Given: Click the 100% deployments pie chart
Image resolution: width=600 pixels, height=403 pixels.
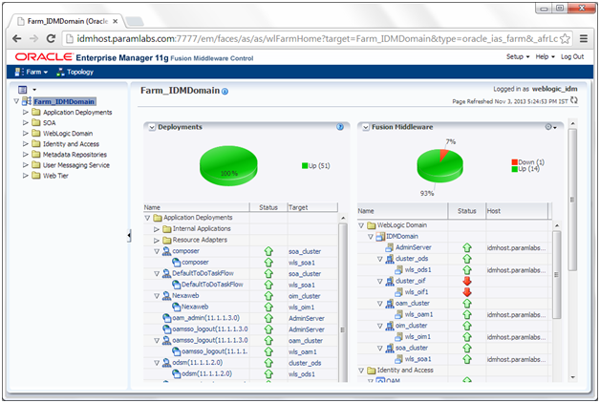Looking at the screenshot, I should point(228,165).
